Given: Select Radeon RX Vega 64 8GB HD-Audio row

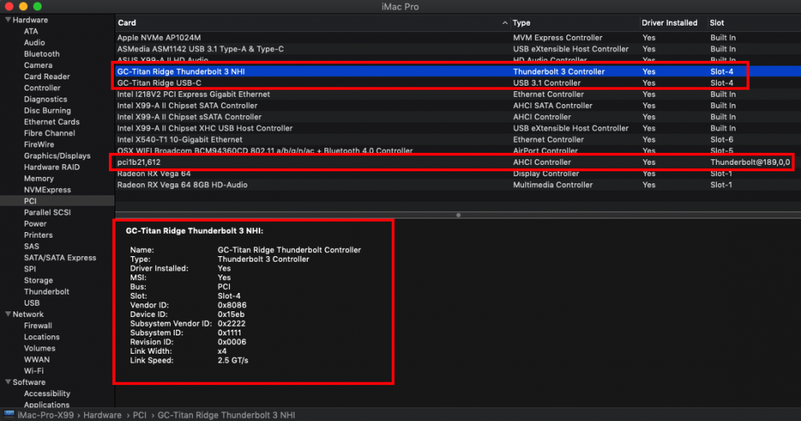Looking at the screenshot, I should tap(457, 185).
